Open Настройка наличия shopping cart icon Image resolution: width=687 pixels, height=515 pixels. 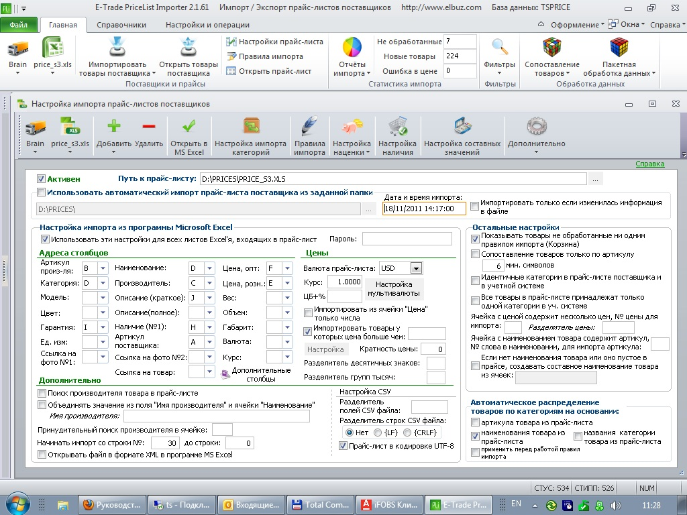tap(397, 127)
